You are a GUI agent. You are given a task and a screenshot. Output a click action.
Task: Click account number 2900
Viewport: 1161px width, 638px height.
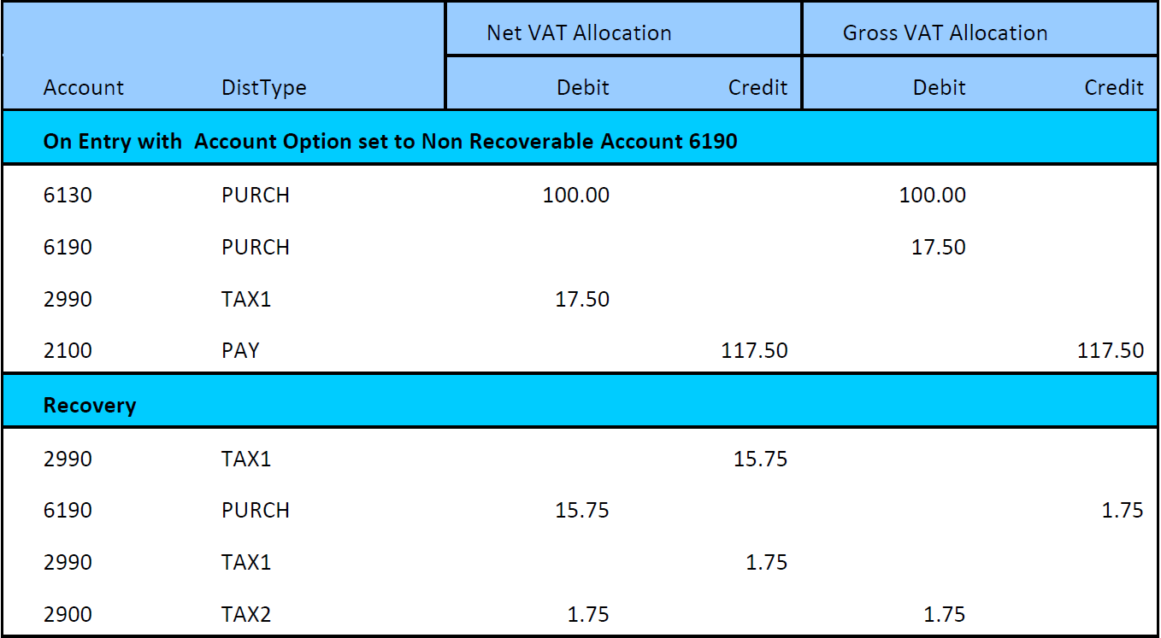[68, 614]
